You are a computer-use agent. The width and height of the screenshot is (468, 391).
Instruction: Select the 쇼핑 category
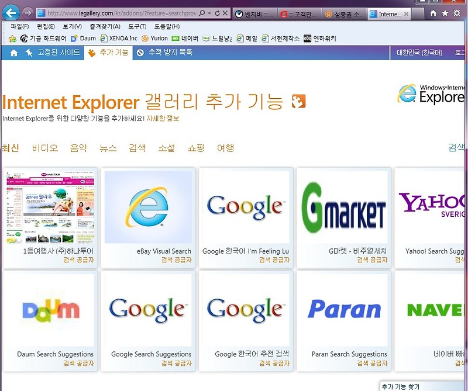196,148
